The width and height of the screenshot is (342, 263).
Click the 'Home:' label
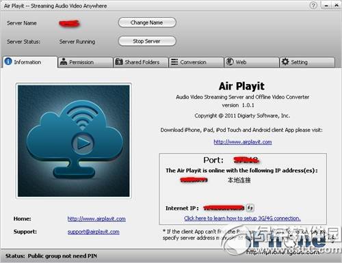pyautogui.click(x=23, y=219)
